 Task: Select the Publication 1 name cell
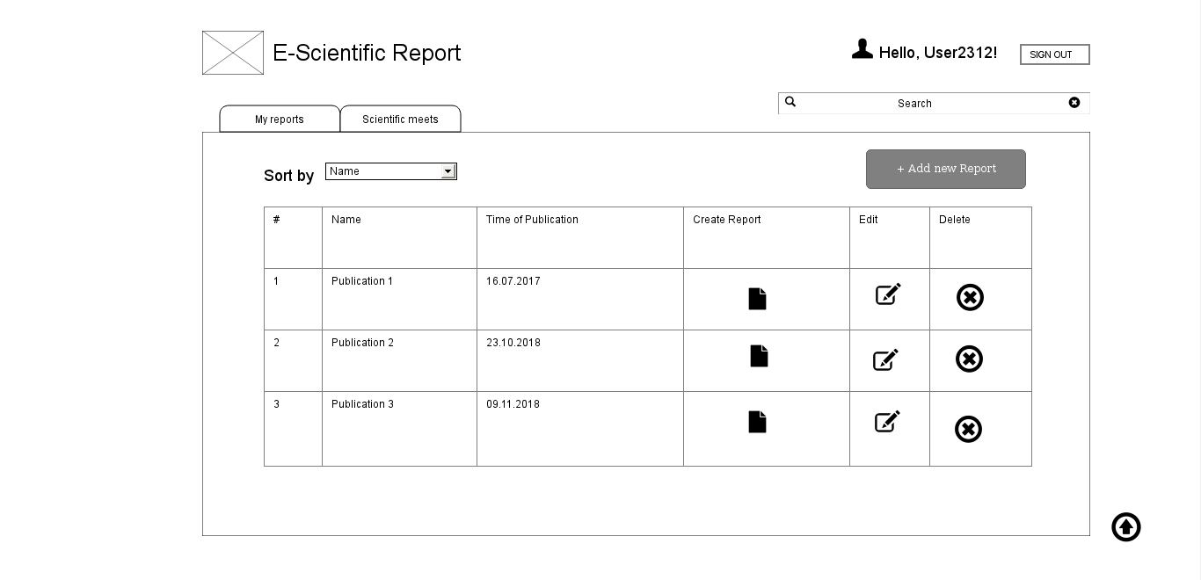point(399,299)
